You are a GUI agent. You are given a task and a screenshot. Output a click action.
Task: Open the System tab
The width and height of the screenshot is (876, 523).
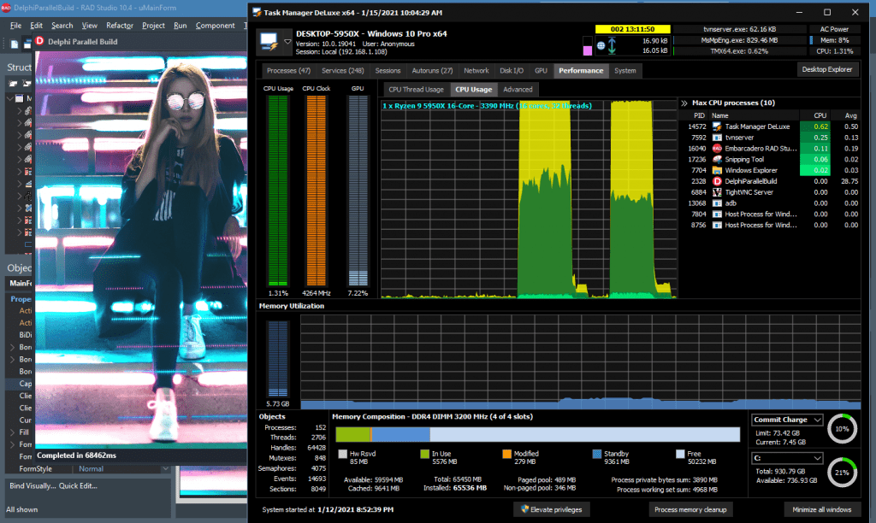pyautogui.click(x=624, y=71)
